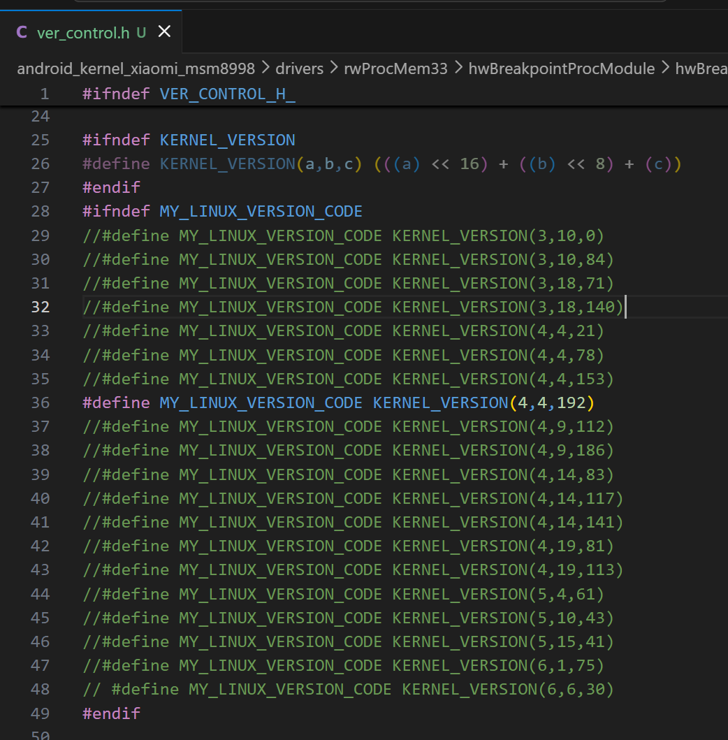
Task: Click line number 32 in the gutter
Action: pos(41,307)
